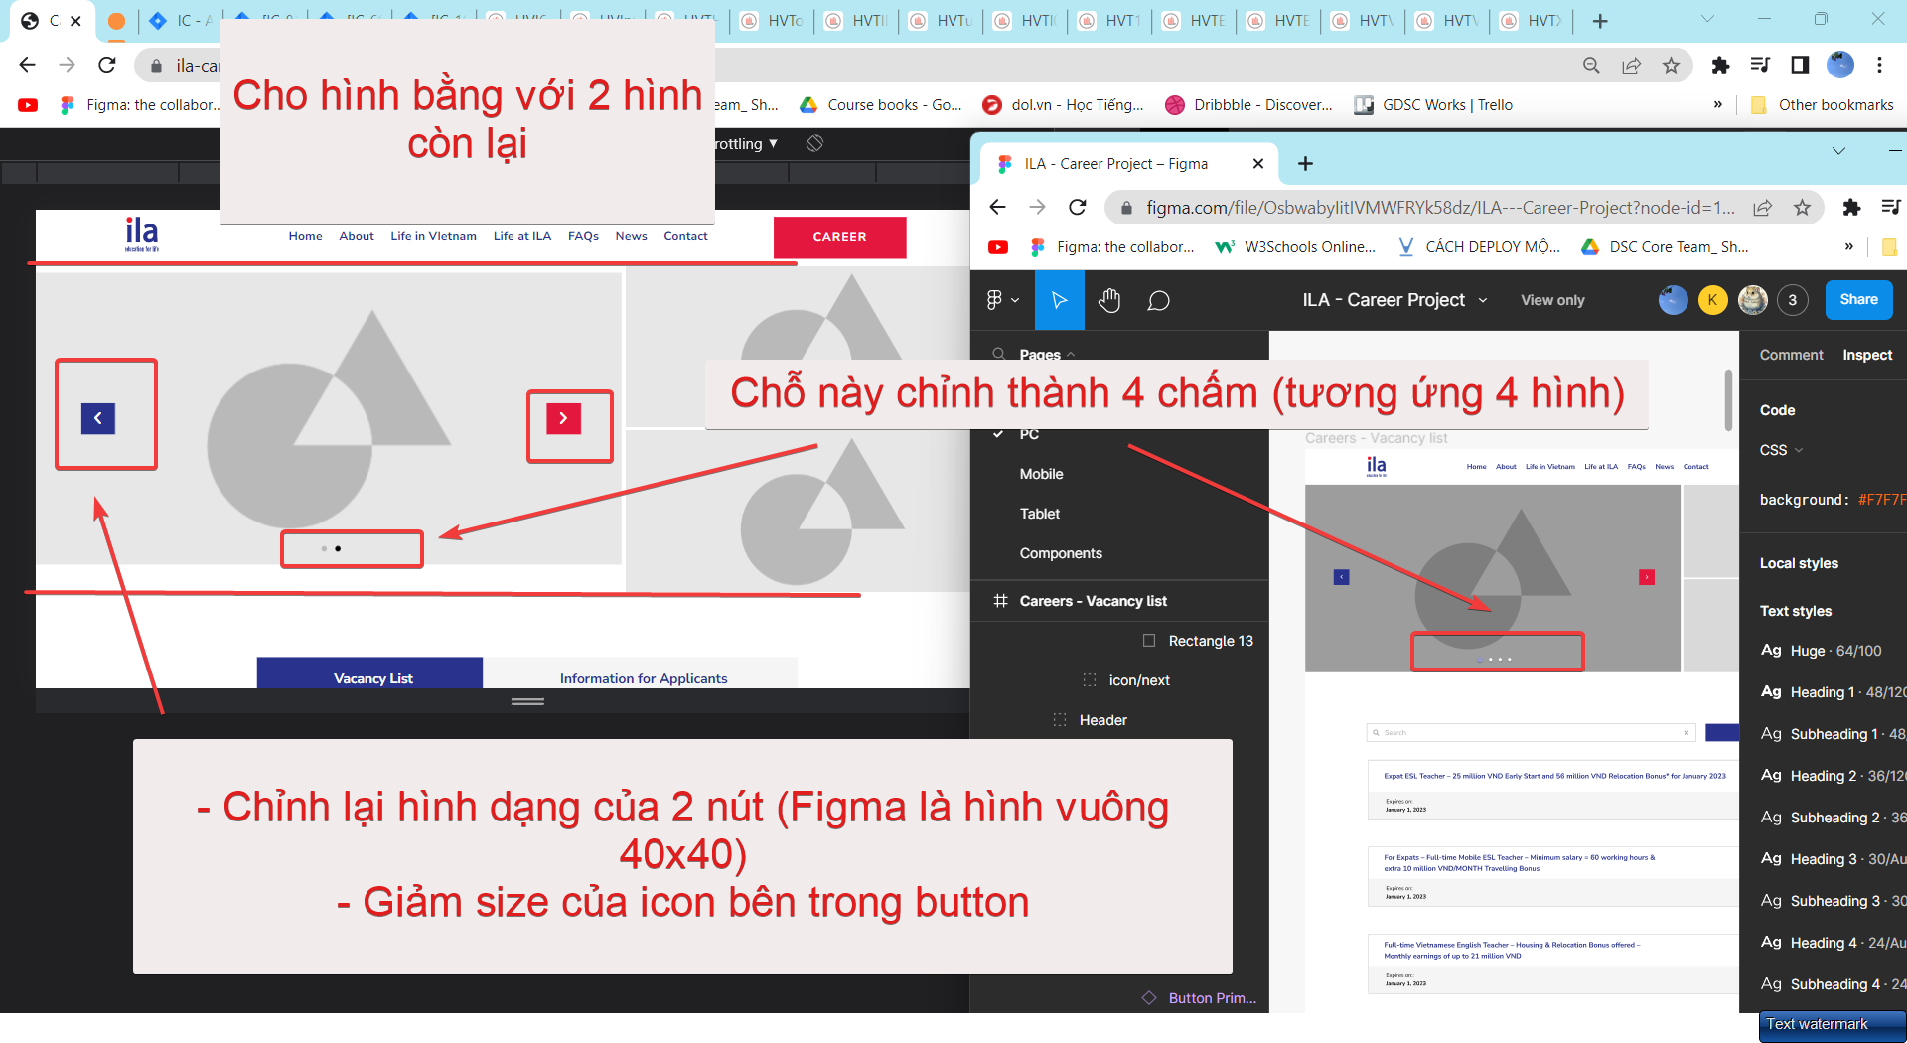1907x1043 pixels.
Task: Select the Comment bubble tool in Figma
Action: tap(1158, 300)
